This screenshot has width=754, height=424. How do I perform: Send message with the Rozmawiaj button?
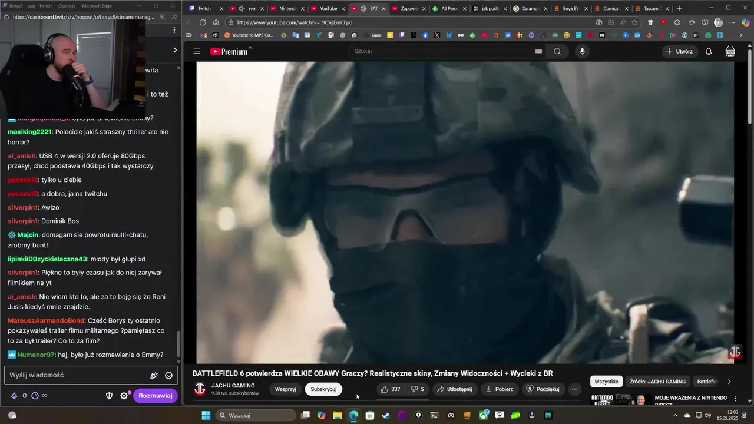pos(156,396)
